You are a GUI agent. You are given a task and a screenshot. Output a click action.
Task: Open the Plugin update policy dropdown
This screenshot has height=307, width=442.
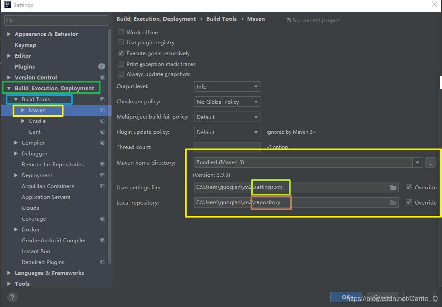coord(227,132)
